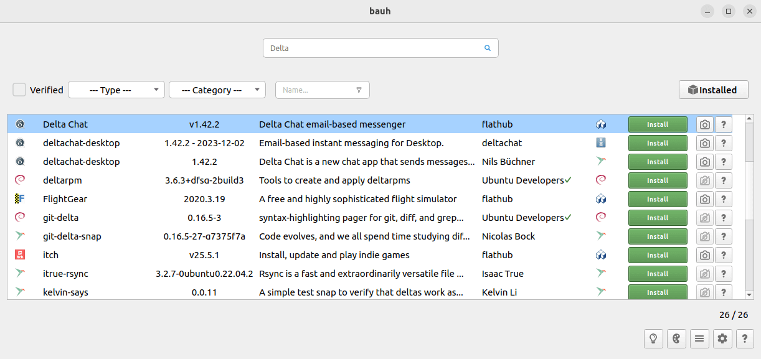Click the info question mark for git-delta

[724, 218]
